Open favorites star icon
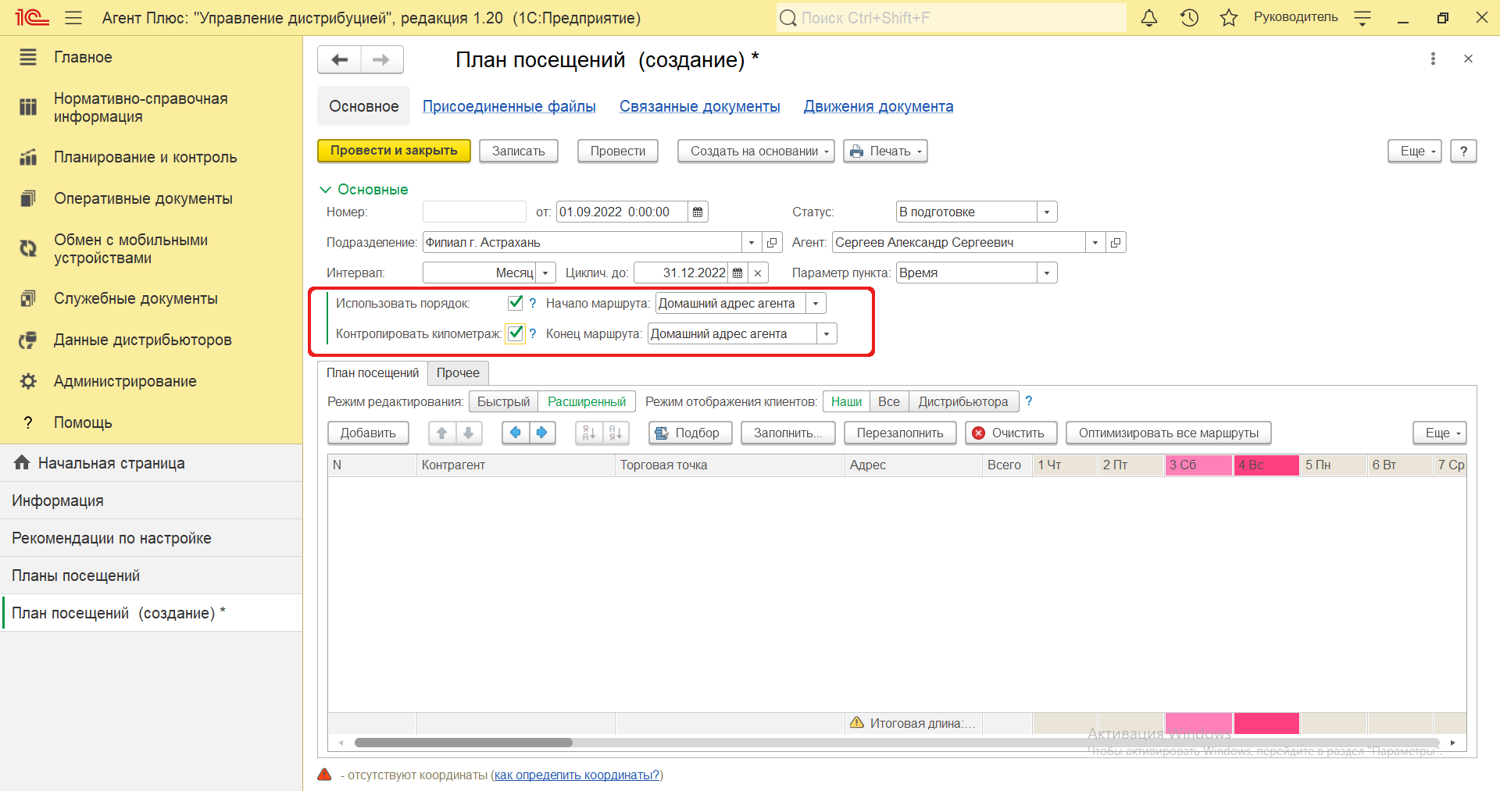 1229,18
